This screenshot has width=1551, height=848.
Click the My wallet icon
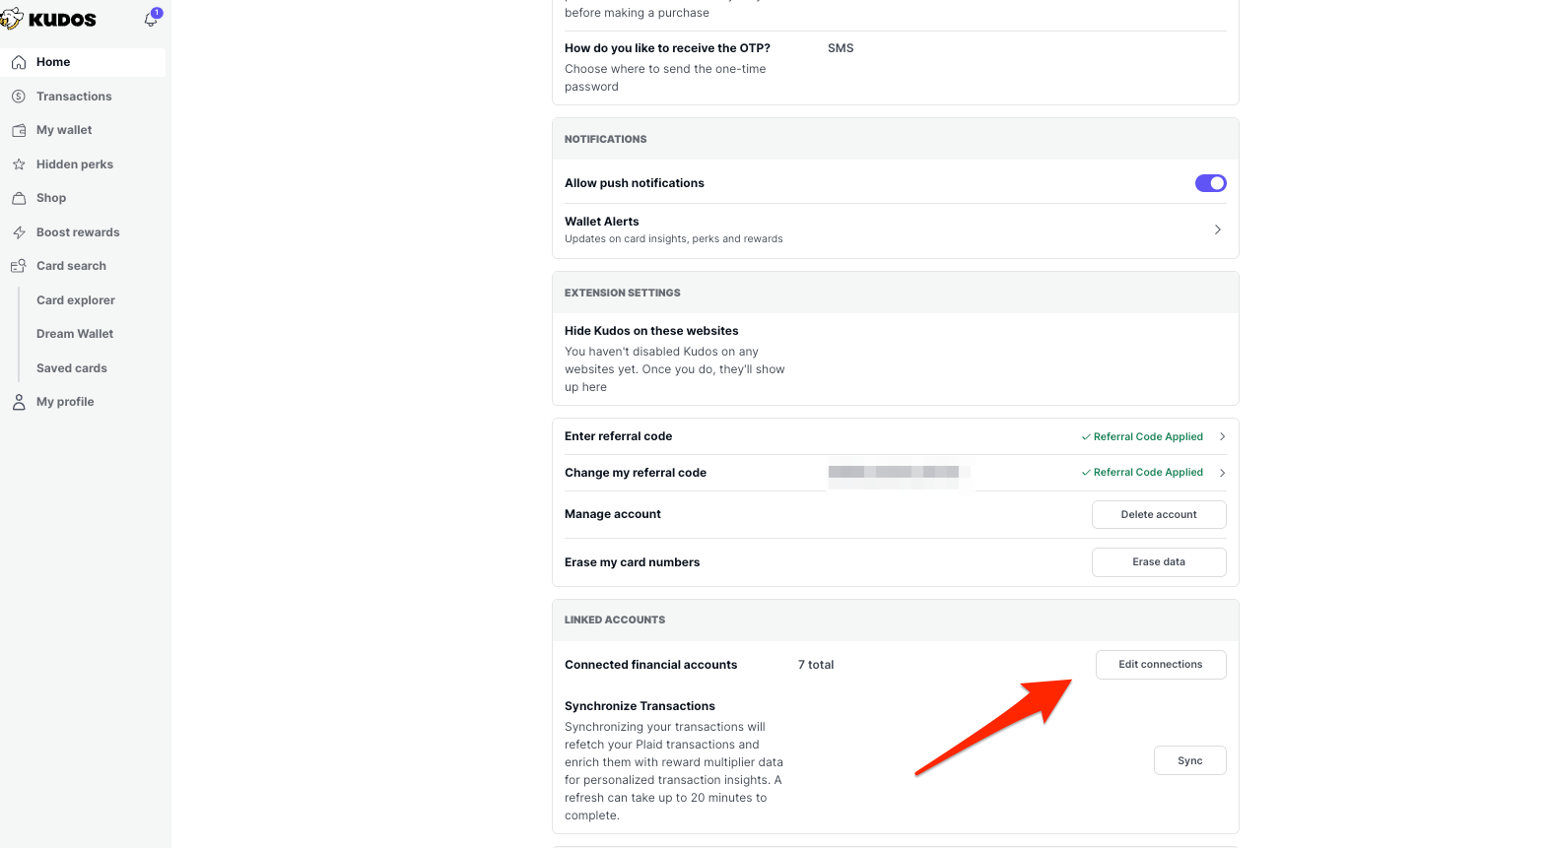[19, 130]
